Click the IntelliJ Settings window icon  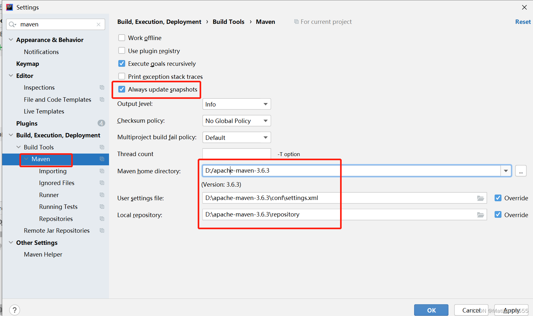pos(10,7)
